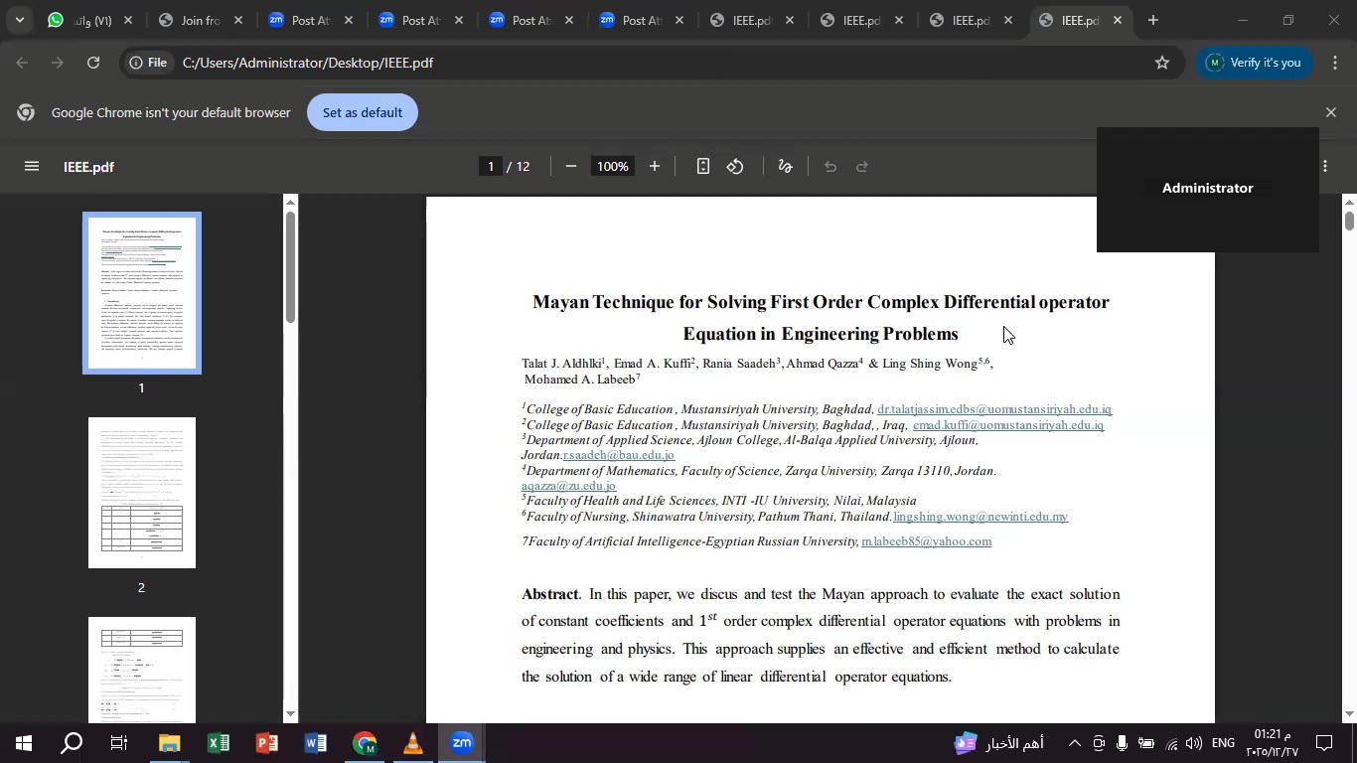The width and height of the screenshot is (1357, 763).
Task: Reload the page
Action: tap(93, 63)
